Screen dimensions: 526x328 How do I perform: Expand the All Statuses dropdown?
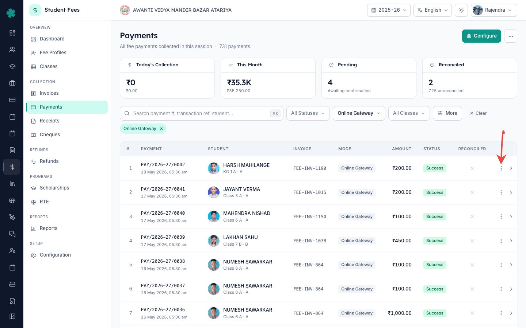pyautogui.click(x=308, y=113)
